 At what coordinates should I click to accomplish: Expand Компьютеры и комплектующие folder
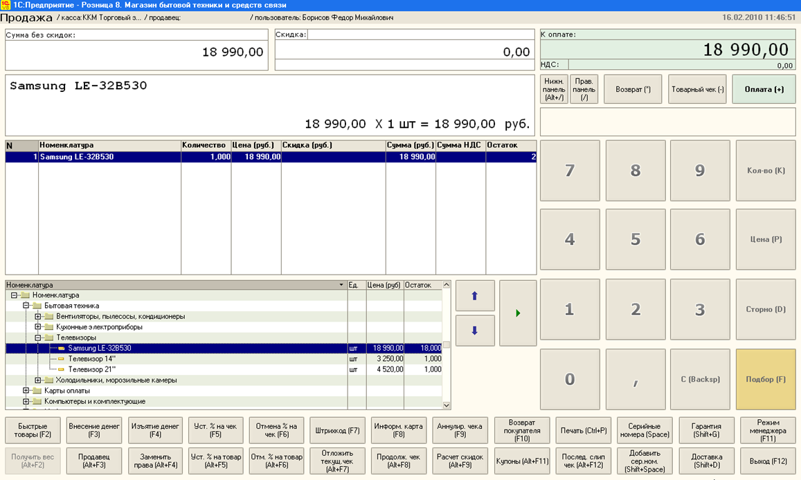click(x=26, y=401)
